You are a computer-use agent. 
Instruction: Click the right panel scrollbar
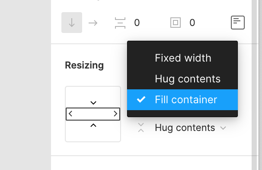[x=254, y=85]
